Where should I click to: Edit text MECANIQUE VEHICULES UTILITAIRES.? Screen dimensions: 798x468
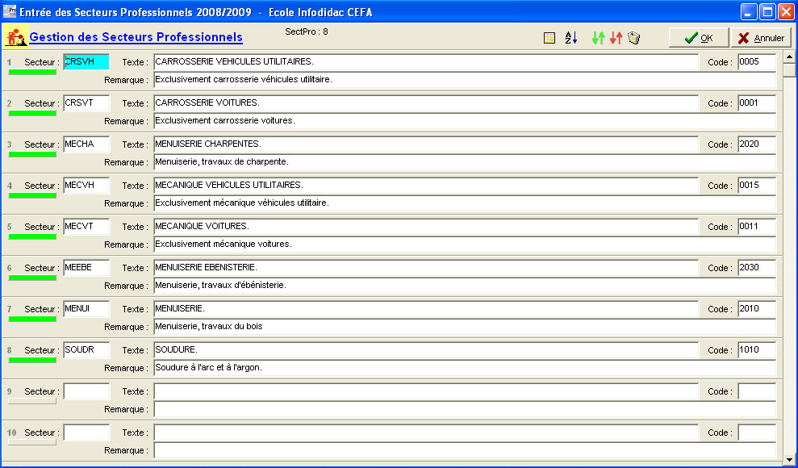pos(426,186)
